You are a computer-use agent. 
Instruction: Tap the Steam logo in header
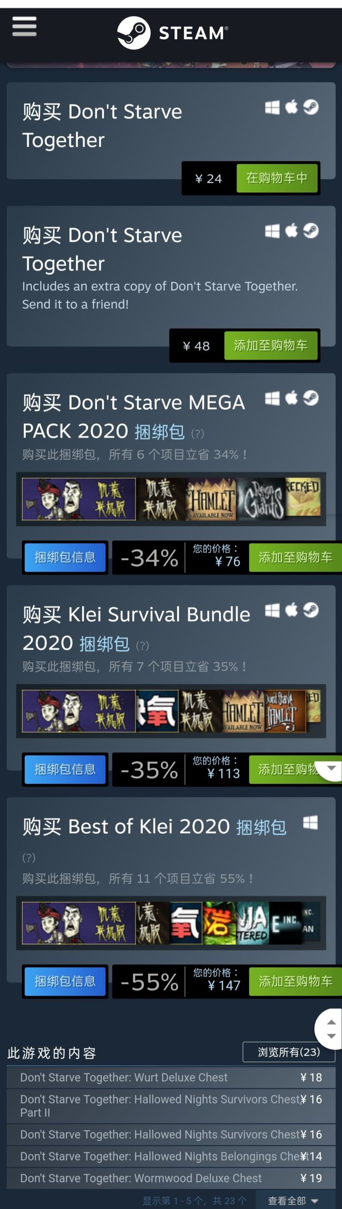(173, 33)
